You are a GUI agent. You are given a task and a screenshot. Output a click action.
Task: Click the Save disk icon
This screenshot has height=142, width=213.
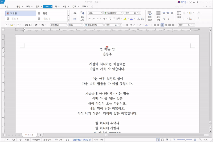point(18,25)
